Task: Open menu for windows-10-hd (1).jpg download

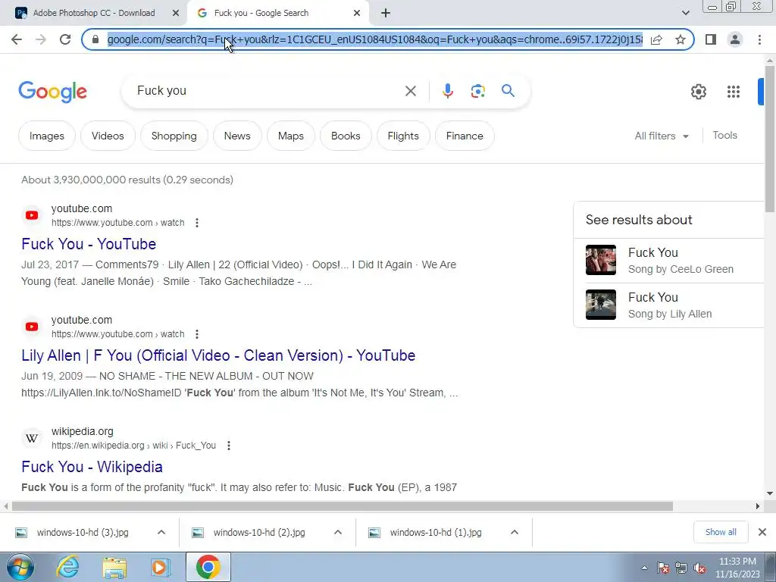Action: [x=515, y=533]
